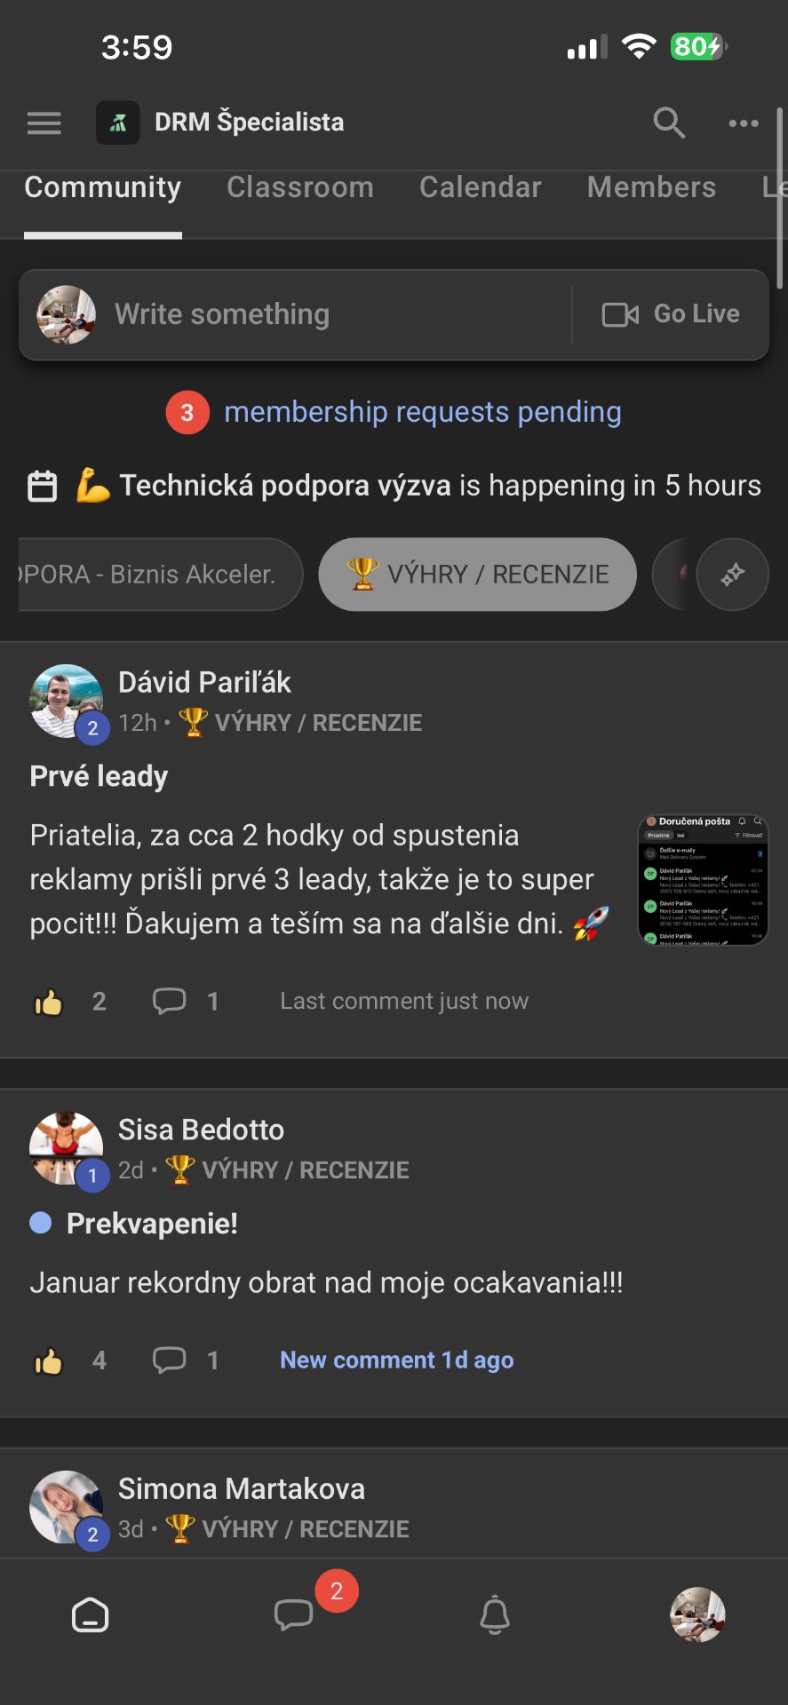Tap the DRM Špecialista group logo

pos(118,123)
